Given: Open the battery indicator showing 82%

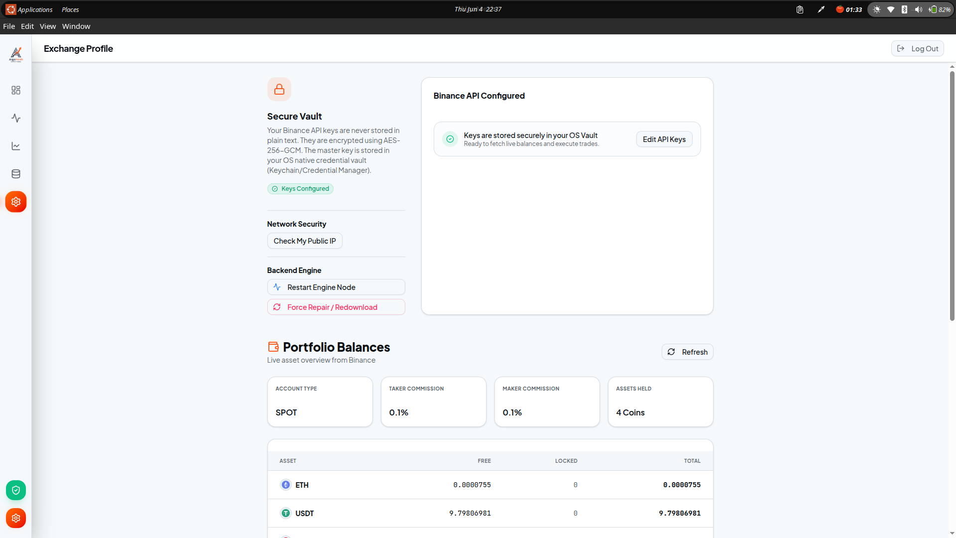Looking at the screenshot, I should tap(940, 9).
